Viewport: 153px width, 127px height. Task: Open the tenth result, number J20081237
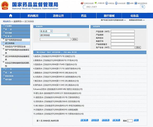(57, 93)
